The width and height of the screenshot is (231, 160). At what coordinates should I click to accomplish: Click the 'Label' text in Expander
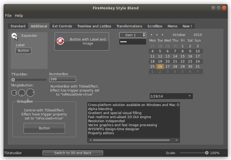(x=20, y=45)
